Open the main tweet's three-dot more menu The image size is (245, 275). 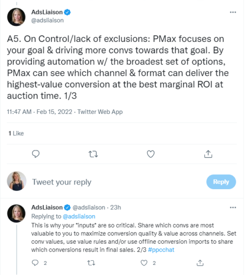coord(233,12)
